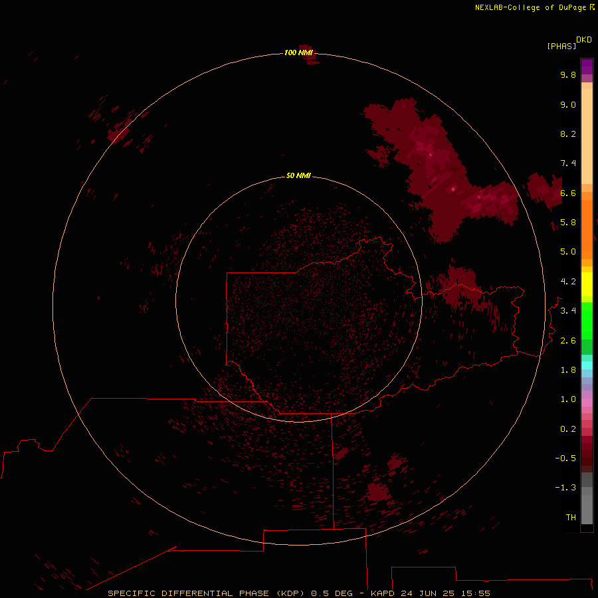Click the gray bottom segment of the color bar
The height and width of the screenshot is (598, 598).
pyautogui.click(x=587, y=506)
